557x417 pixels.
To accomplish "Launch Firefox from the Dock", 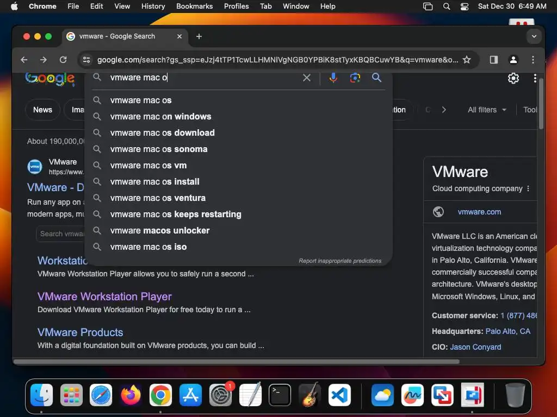I will (131, 395).
